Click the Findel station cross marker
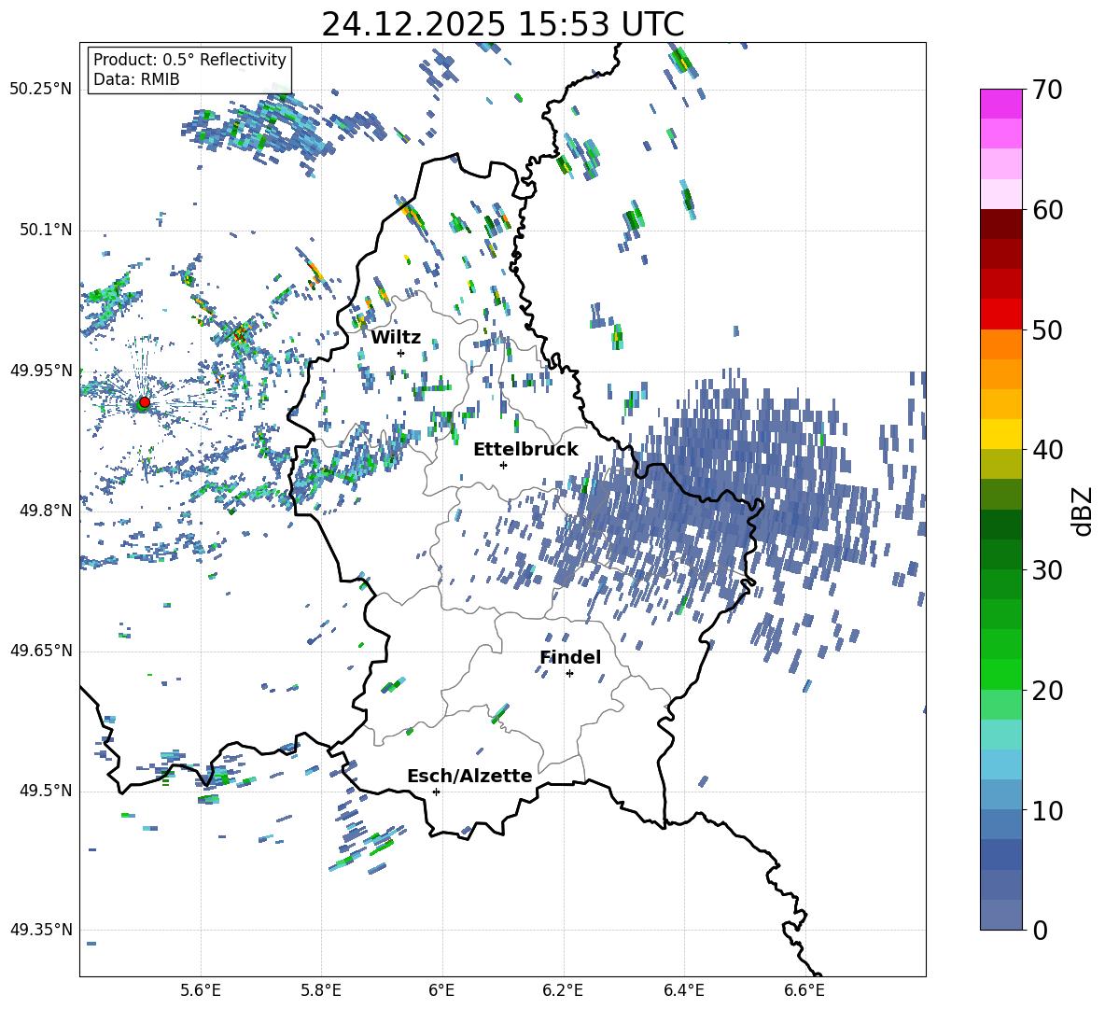The width and height of the screenshot is (1105, 1009). 569,674
